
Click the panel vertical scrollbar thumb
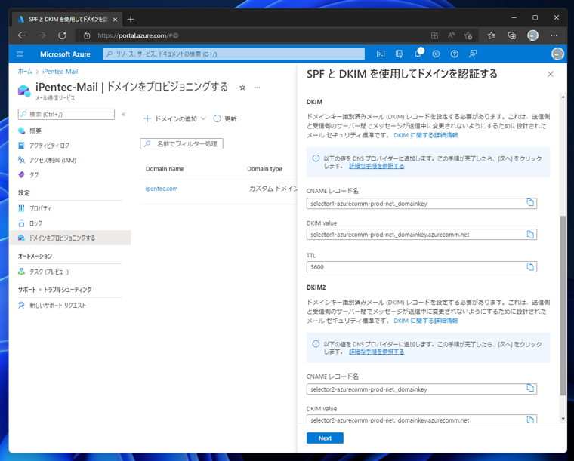563,306
